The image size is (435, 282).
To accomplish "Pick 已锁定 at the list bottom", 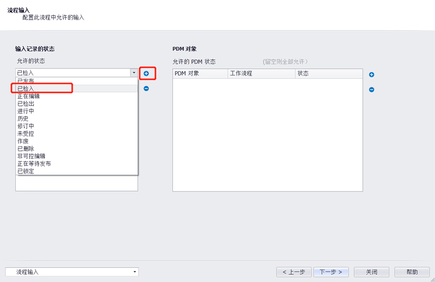I will pos(77,171).
